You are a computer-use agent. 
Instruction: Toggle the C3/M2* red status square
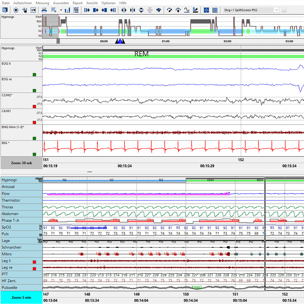pos(34,106)
